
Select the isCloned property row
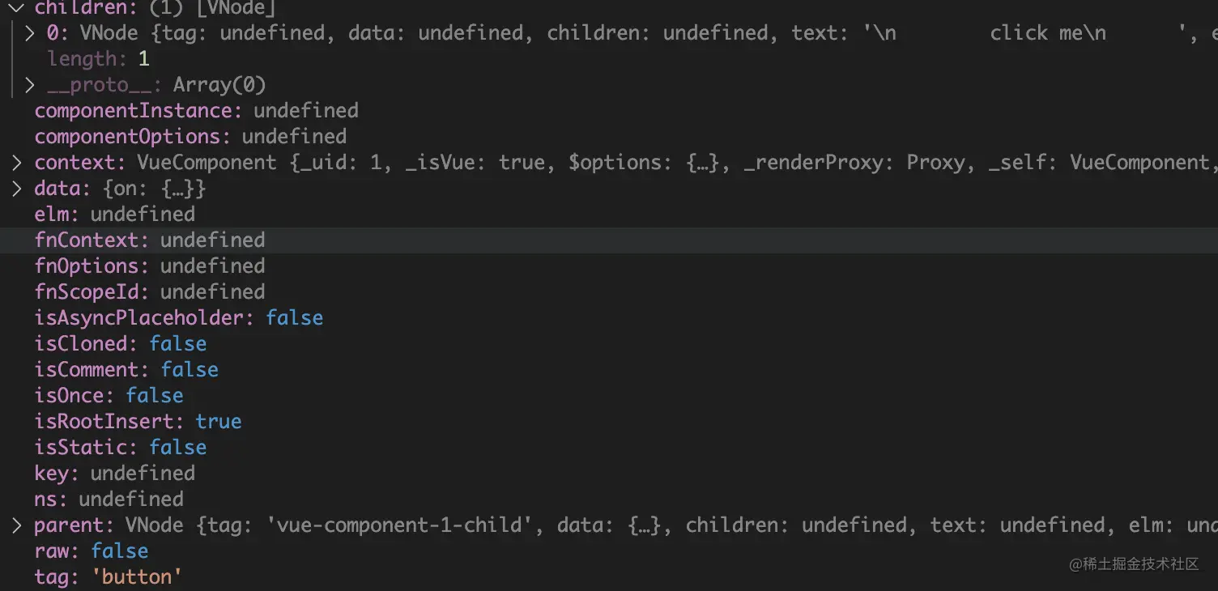120,344
